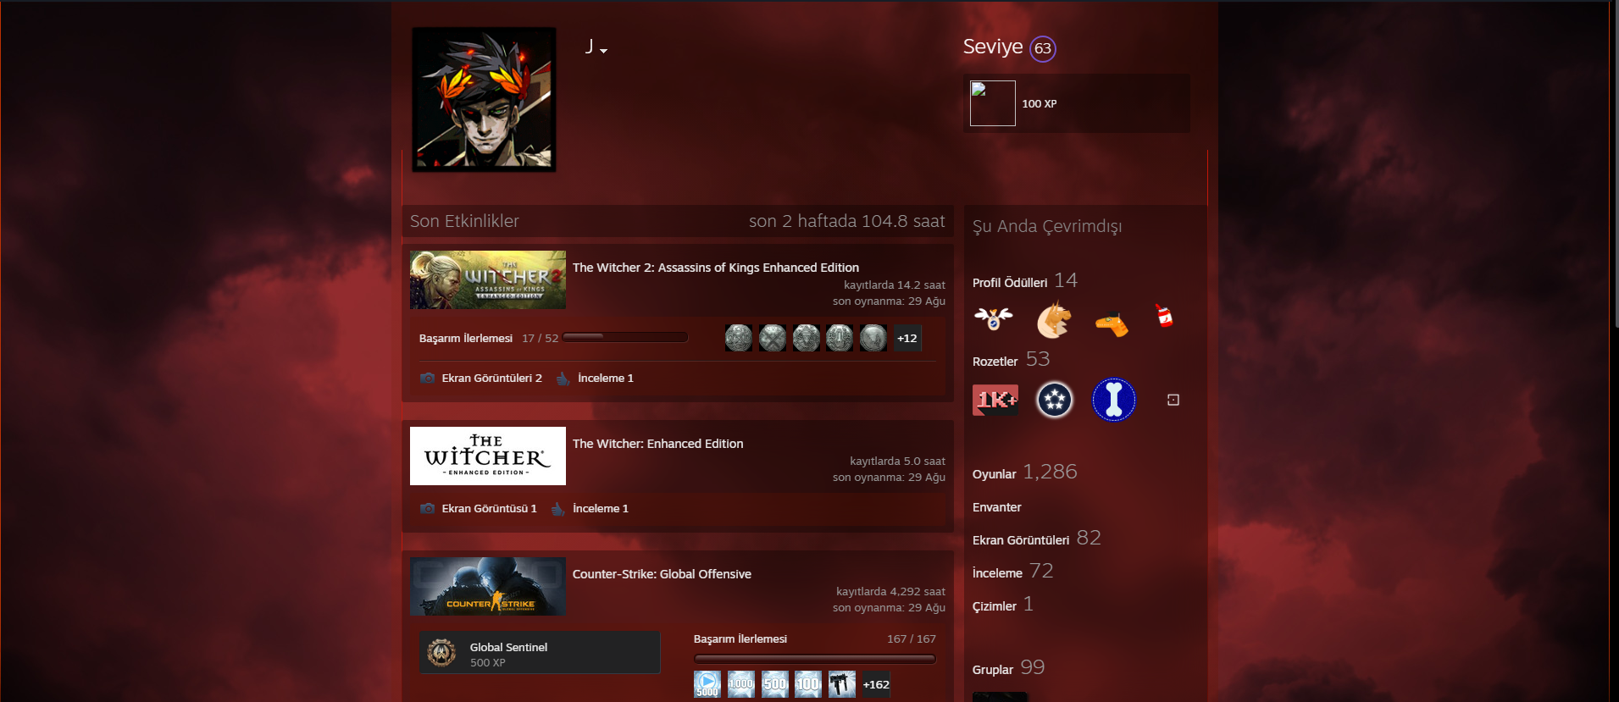Open the 100 XP featured badge image

click(x=993, y=103)
